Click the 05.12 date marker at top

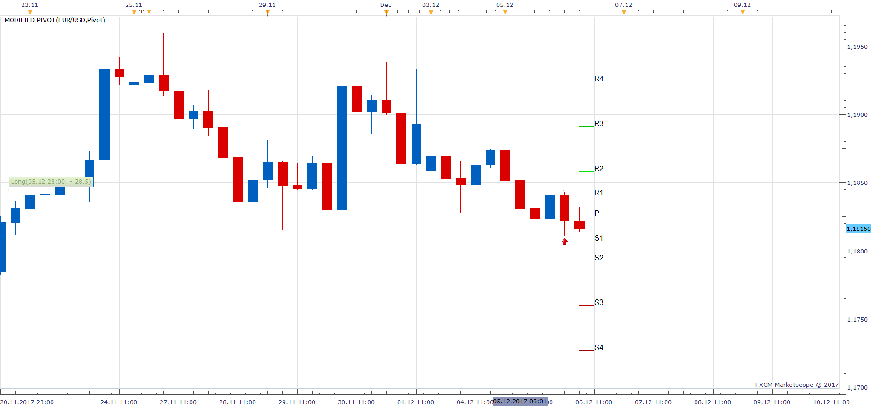505,5
